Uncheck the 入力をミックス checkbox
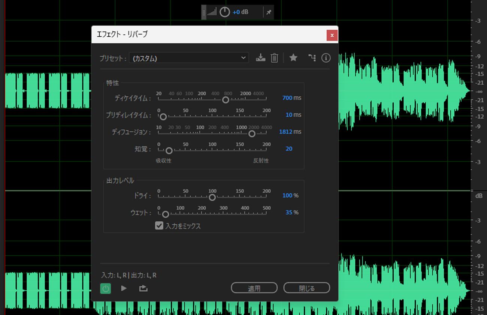 coord(159,226)
